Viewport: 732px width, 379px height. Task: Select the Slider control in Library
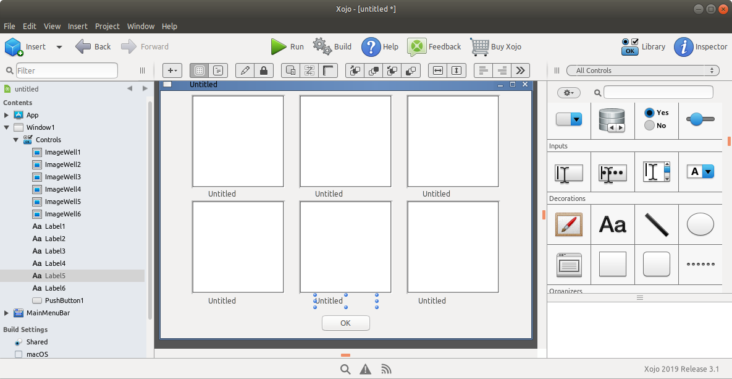(700, 119)
